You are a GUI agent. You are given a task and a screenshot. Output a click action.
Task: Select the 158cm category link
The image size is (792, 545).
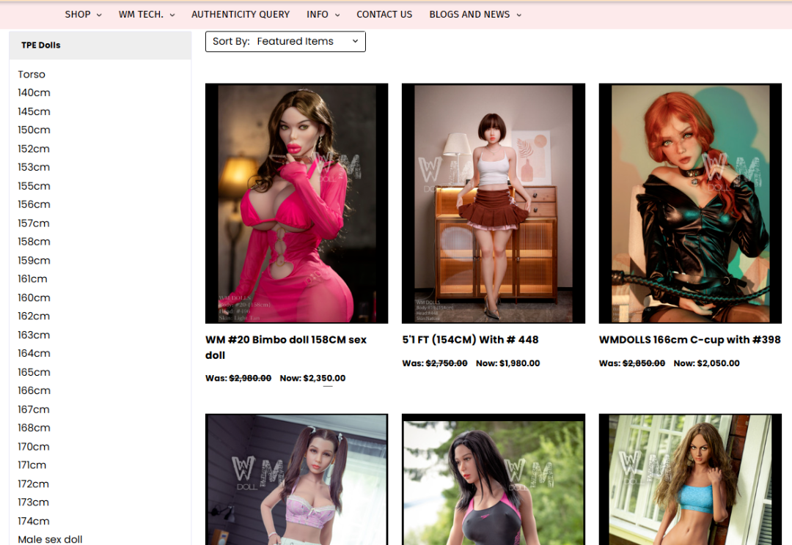[34, 242]
